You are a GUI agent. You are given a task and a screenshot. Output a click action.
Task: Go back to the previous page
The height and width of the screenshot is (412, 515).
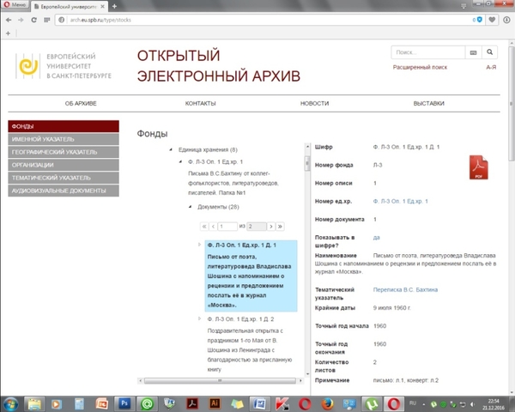(x=9, y=19)
